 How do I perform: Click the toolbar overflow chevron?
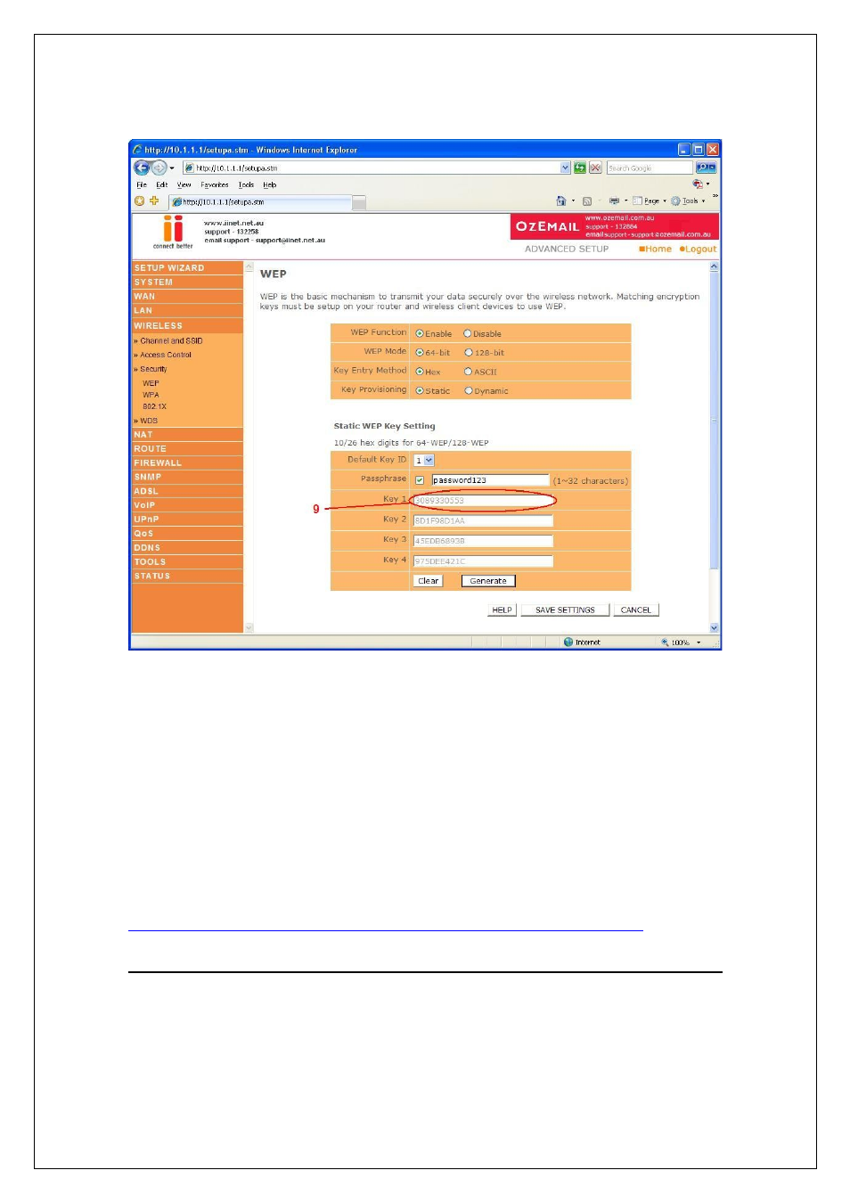tap(715, 196)
